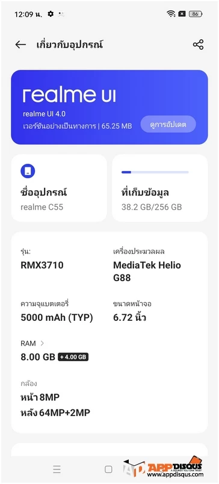Tap the กล้อง camera specs entry

coord(55,399)
